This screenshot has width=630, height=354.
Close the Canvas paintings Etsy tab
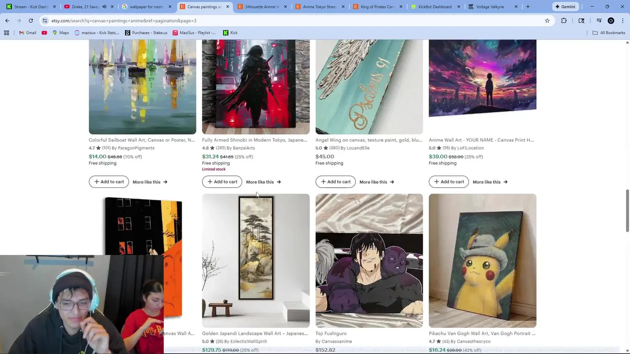227,7
